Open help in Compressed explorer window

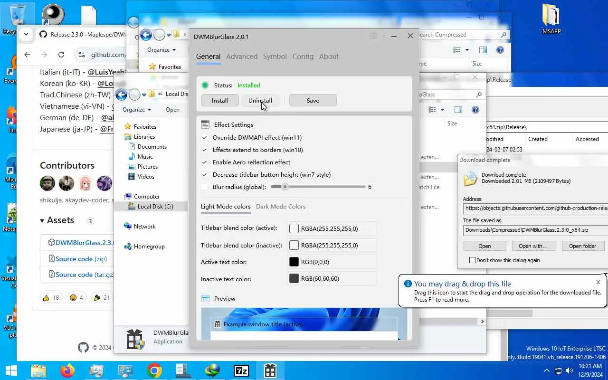(x=500, y=50)
